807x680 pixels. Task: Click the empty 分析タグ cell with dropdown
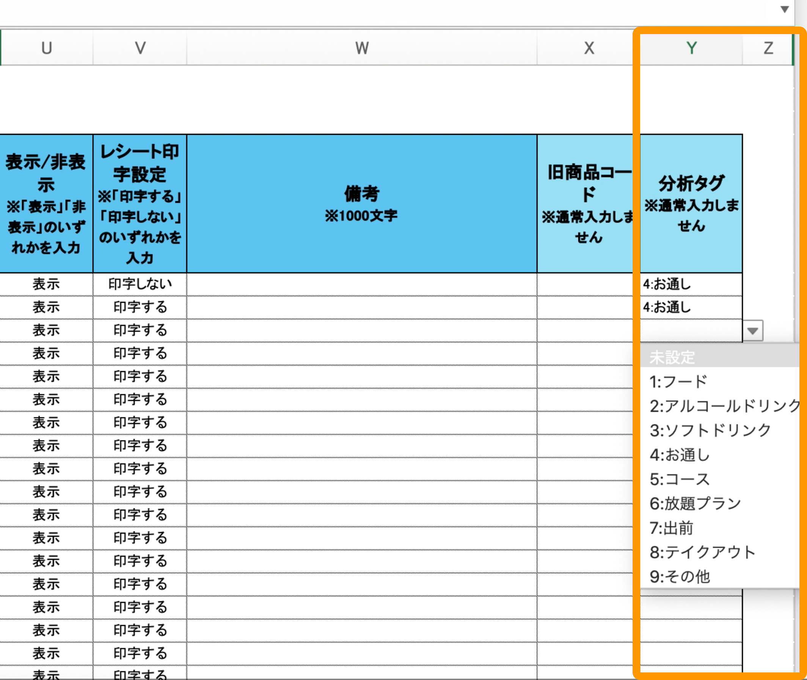(x=691, y=331)
